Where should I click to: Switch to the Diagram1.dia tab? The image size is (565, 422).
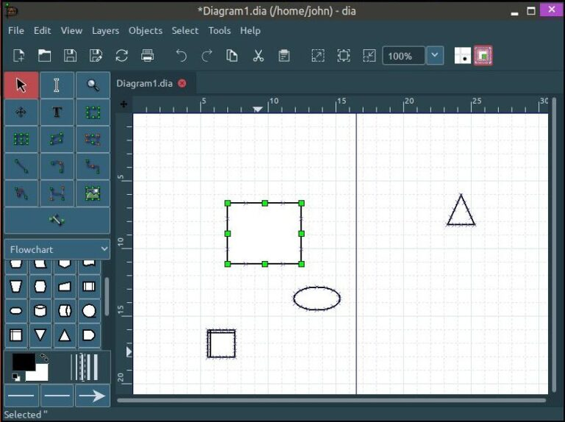145,84
